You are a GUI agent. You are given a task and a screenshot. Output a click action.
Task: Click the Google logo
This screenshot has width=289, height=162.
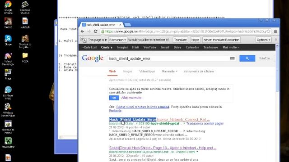(93, 58)
